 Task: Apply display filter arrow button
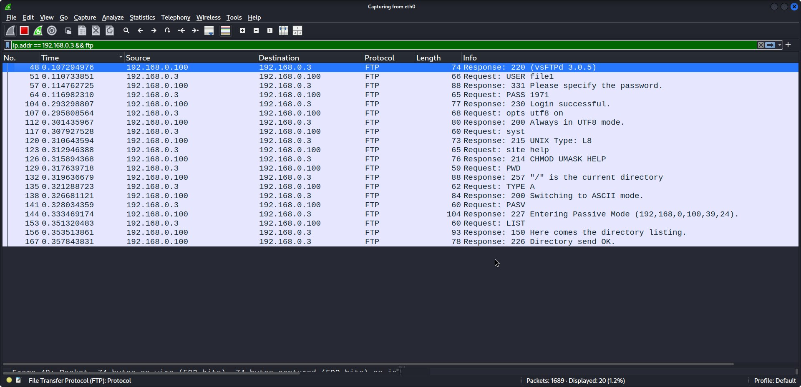(770, 45)
